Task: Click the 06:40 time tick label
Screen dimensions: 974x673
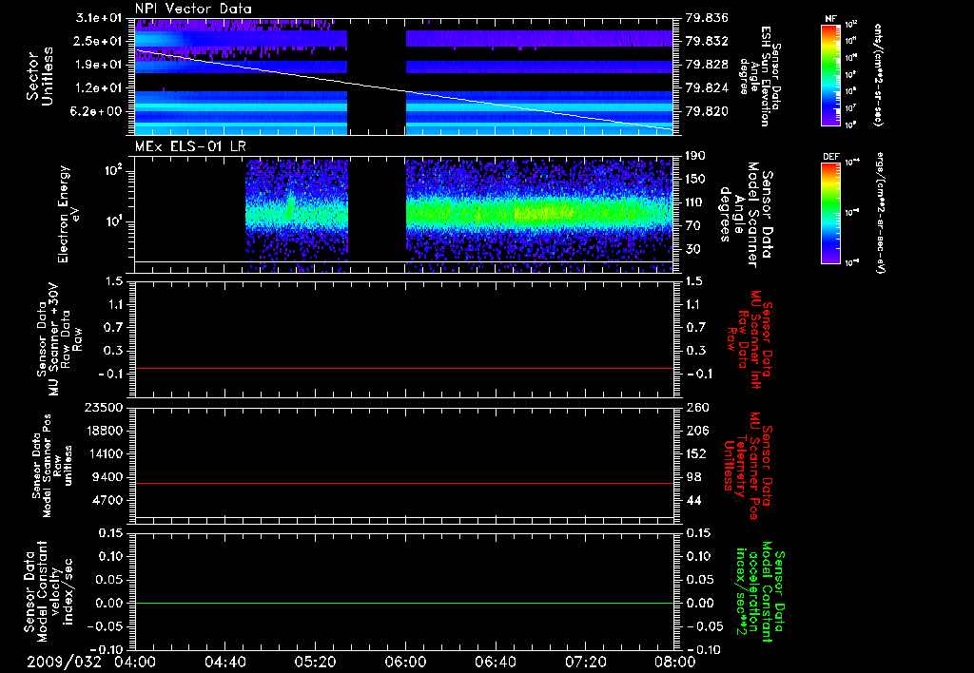Action: point(495,662)
